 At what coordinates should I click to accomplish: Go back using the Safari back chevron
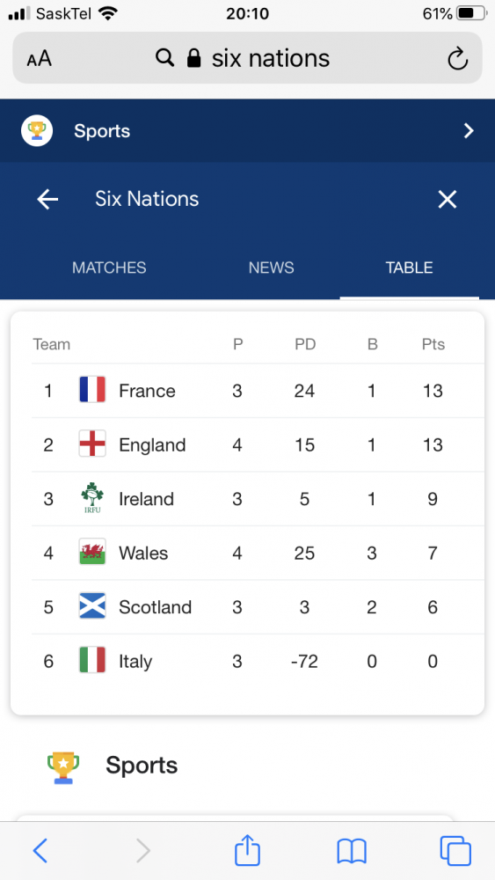click(40, 851)
